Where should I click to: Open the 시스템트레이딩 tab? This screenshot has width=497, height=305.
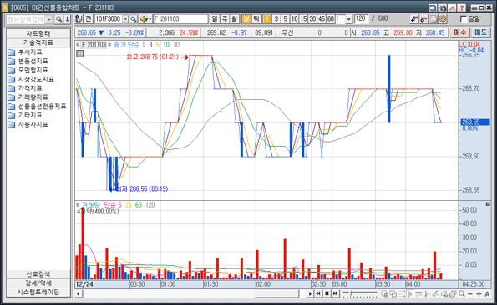point(38,292)
